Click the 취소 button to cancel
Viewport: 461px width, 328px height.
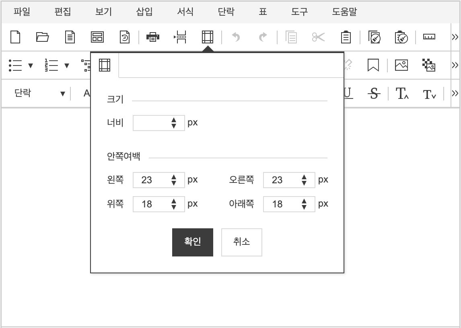click(241, 242)
